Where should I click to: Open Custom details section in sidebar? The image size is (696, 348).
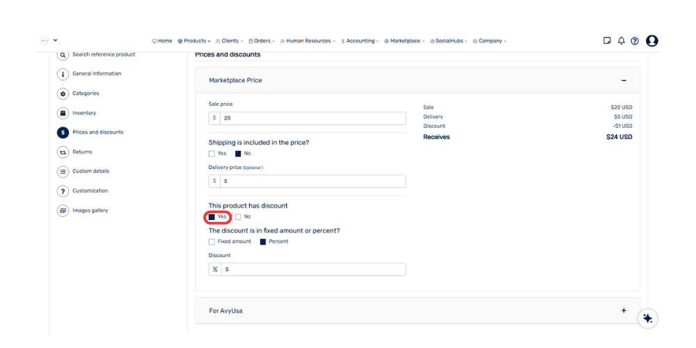click(x=90, y=171)
